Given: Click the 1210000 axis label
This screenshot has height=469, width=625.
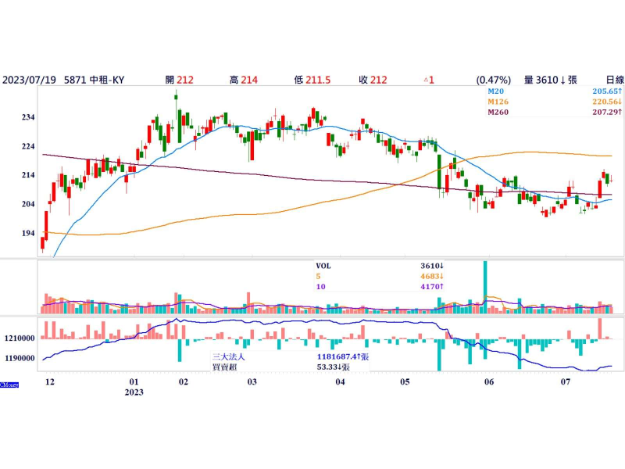Looking at the screenshot, I should coord(20,338).
